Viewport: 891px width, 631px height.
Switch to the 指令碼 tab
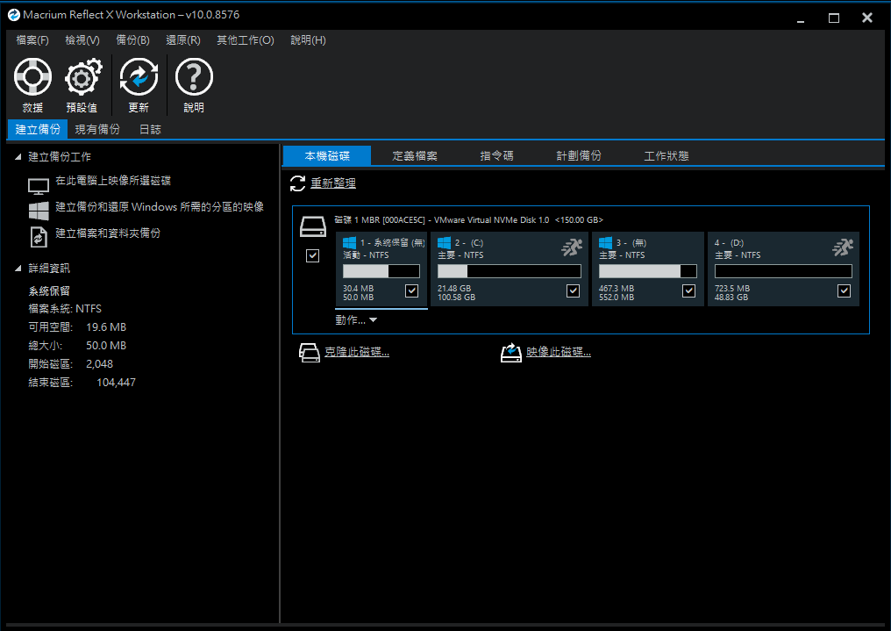click(496, 155)
